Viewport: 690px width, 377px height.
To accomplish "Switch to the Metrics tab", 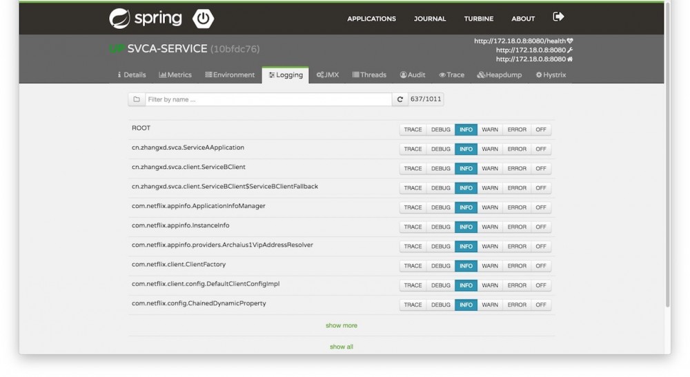I will 175,74.
